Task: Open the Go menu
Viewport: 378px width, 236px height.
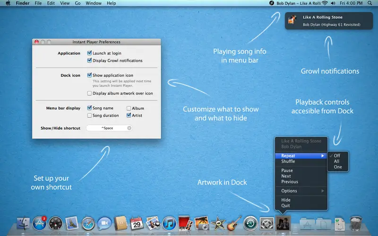Action: click(x=77, y=3)
